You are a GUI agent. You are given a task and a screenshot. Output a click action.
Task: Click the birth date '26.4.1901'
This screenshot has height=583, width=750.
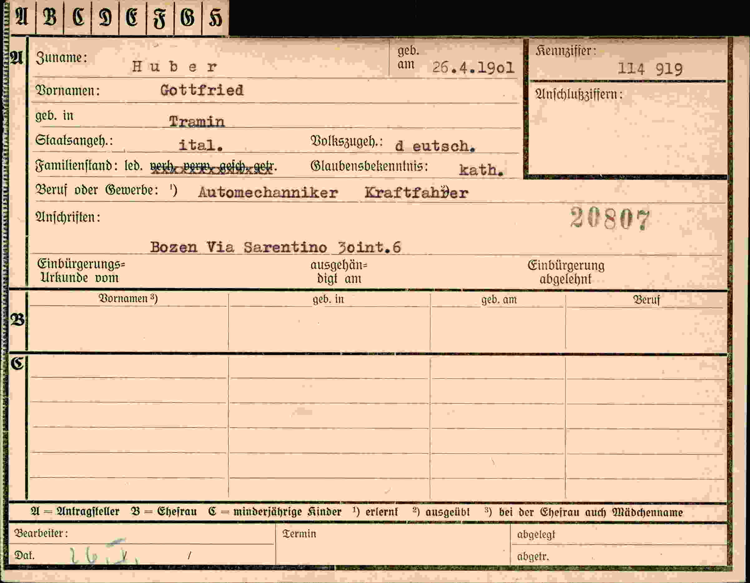[x=473, y=68]
